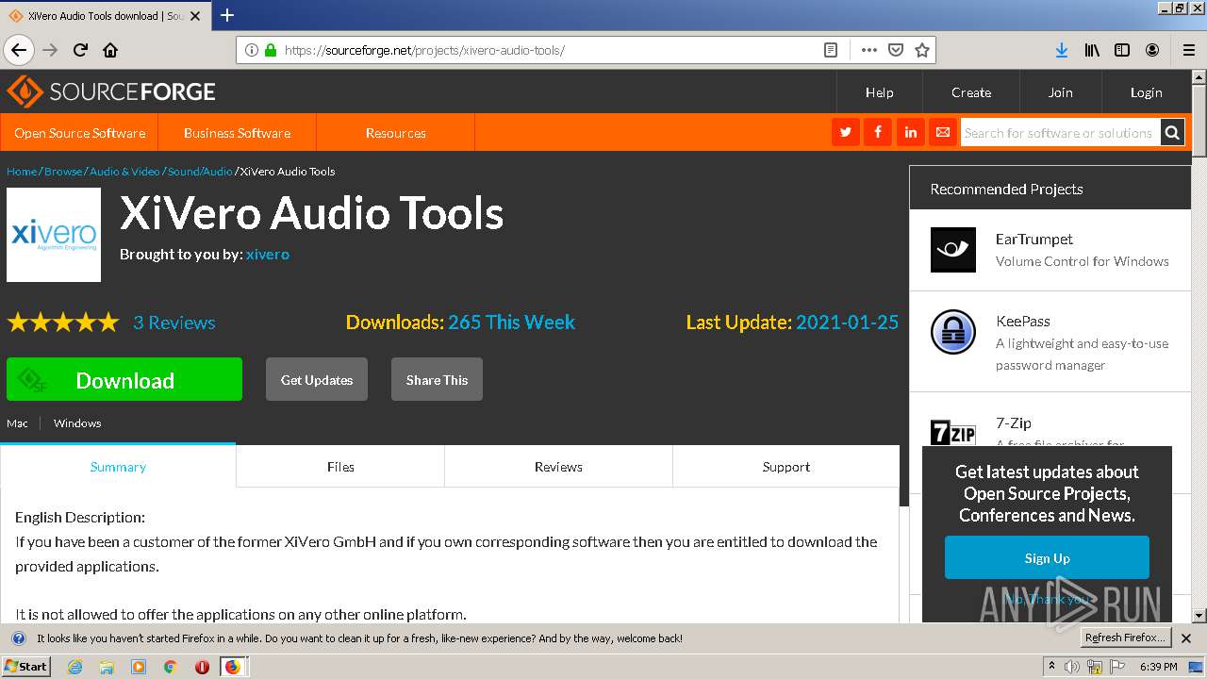Click the browser forward arrow
Screen dimensions: 1207x679
pyautogui.click(x=50, y=50)
